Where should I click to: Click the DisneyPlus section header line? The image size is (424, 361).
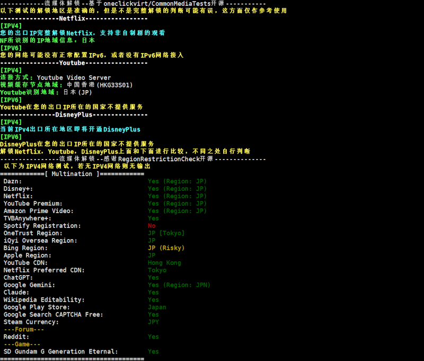(74, 115)
